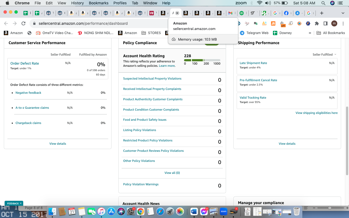Click the blue hexagon F extension
Viewport: 349px width, 218px height.
(x=308, y=23)
